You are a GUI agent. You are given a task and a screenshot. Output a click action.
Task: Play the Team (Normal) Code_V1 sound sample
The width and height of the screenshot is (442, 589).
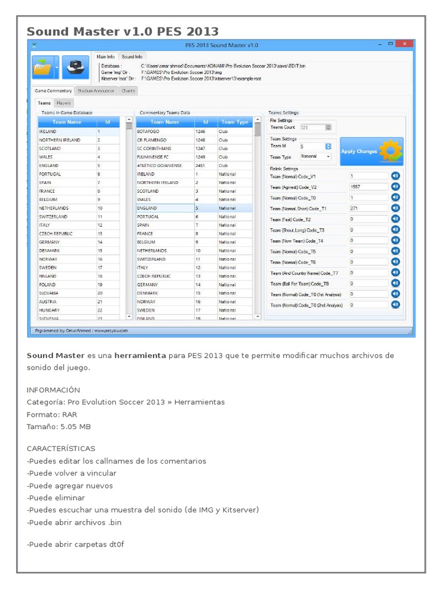[395, 176]
